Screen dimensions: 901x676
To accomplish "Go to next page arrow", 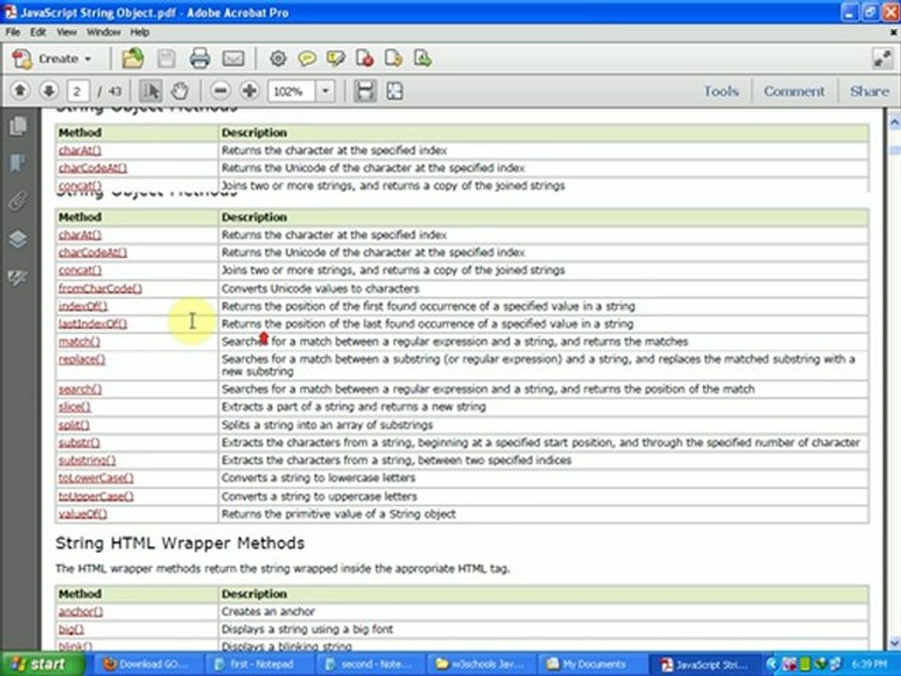I will [49, 91].
